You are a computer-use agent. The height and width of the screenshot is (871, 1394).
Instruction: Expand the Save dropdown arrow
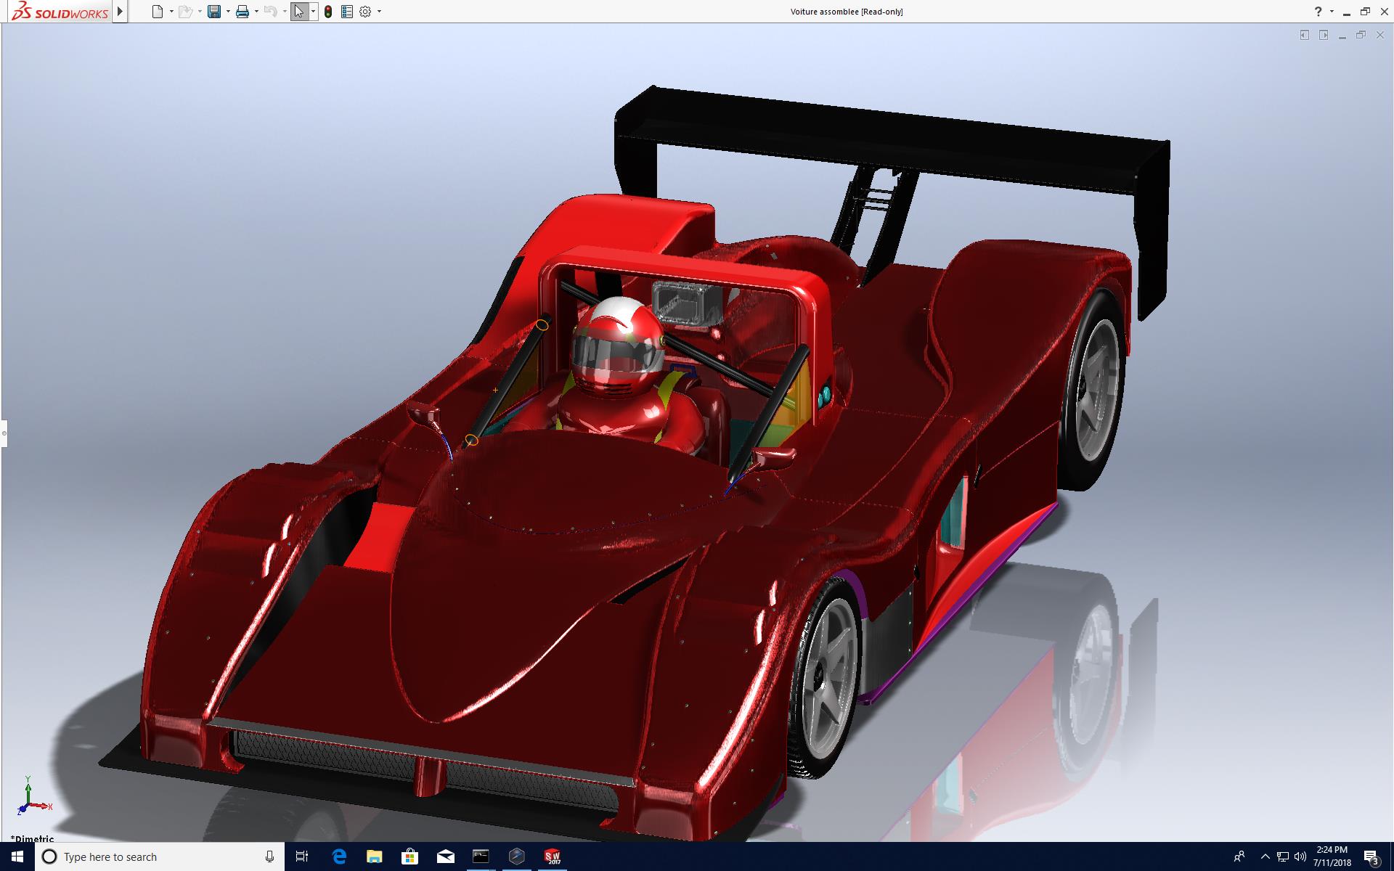click(228, 12)
